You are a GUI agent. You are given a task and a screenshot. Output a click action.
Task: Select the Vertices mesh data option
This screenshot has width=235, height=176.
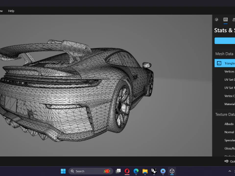(230, 71)
